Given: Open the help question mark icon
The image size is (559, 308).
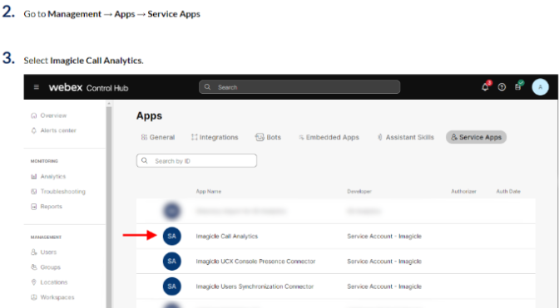Looking at the screenshot, I should pos(502,87).
